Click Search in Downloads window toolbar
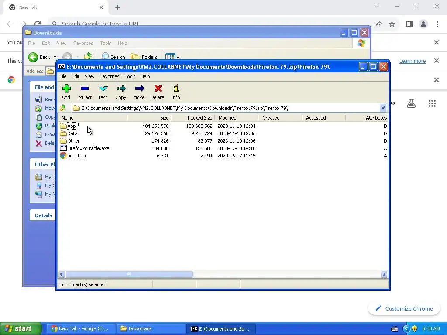The image size is (447, 335). click(113, 57)
